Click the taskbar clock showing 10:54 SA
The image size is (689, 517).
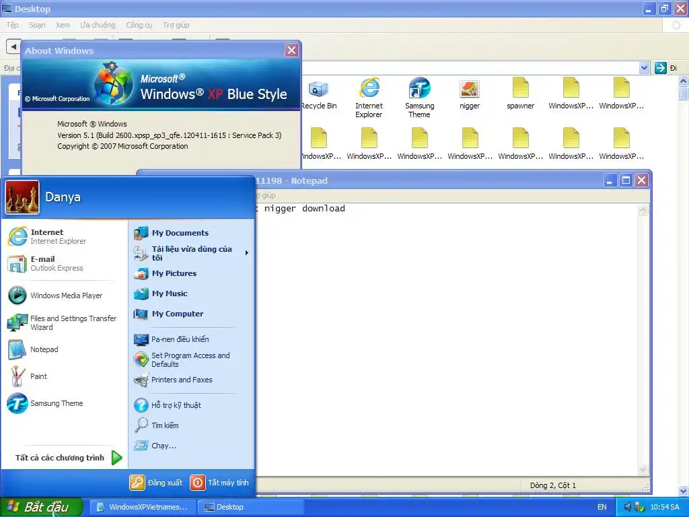(x=665, y=507)
